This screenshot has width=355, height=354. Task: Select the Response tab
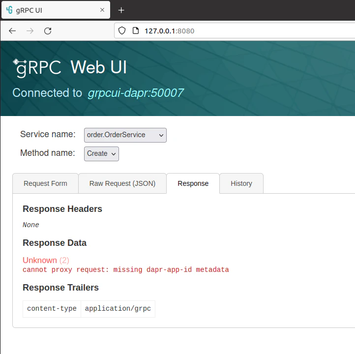coord(193,183)
